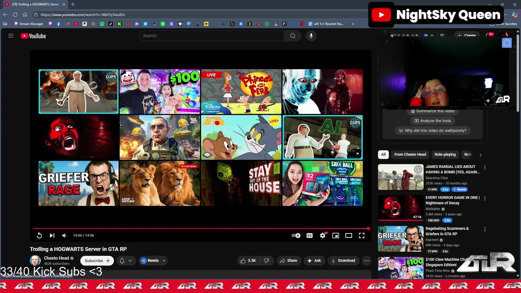Click the Create button

pos(466,35)
